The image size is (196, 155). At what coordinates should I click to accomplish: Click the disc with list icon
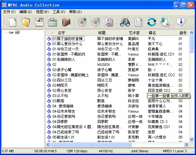96,22
